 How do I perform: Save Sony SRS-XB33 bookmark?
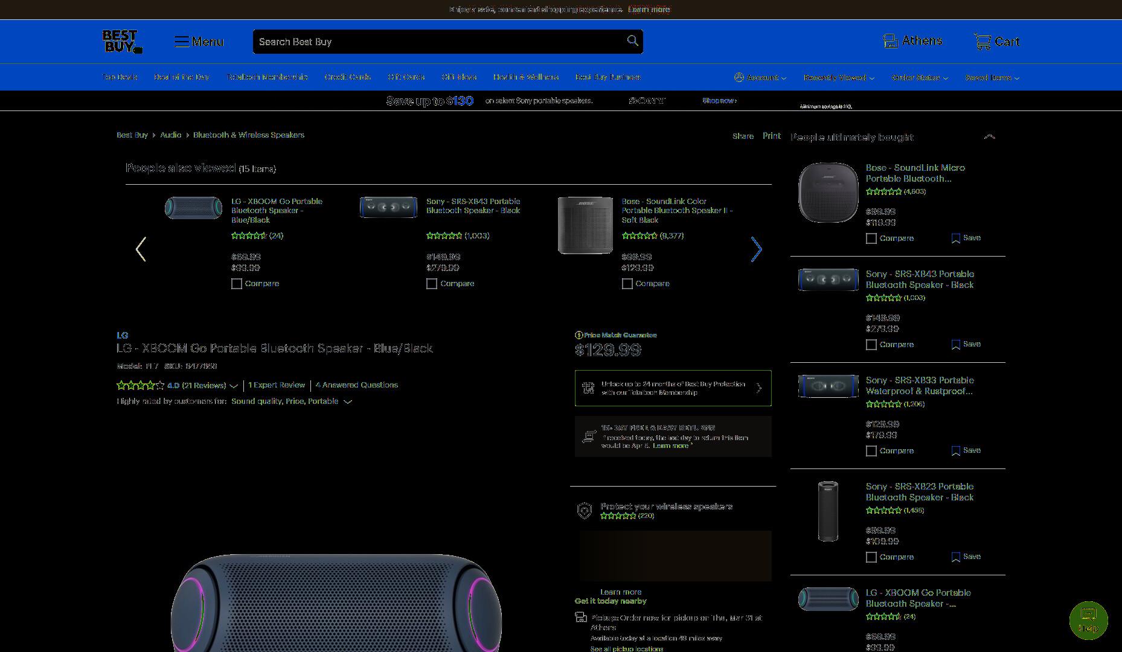click(966, 450)
